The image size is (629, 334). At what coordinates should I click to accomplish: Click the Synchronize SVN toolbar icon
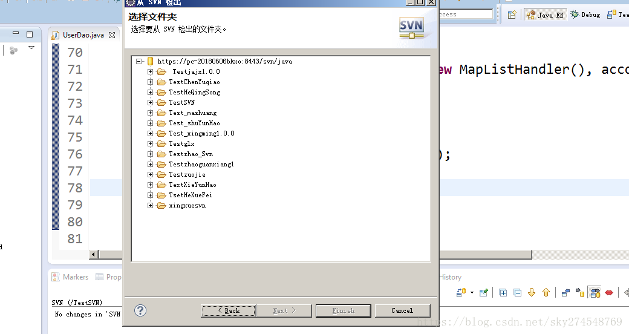coord(461,293)
